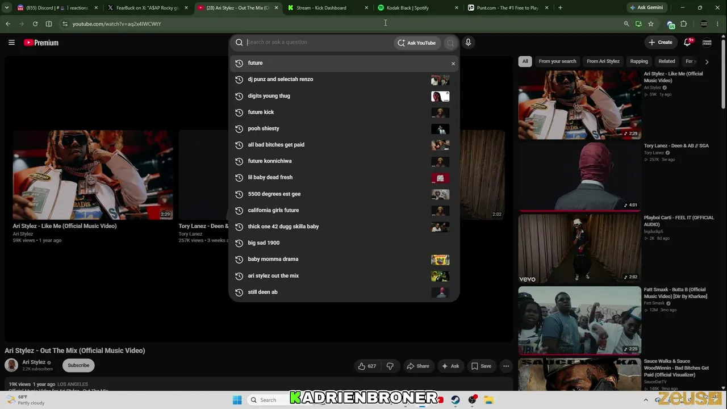727x409 pixels.
Task: View site information icon in address bar
Action: coord(65,24)
